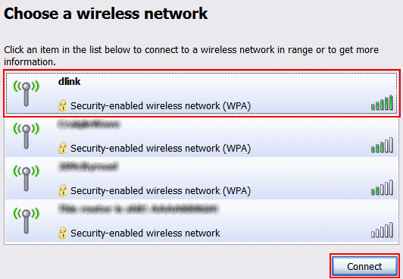Screen dimensions: 403x279
Task: Click the padlock icon of last network
Action: click(x=62, y=233)
